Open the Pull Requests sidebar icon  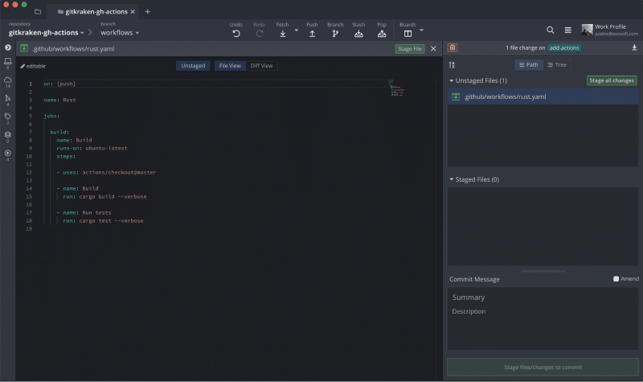click(8, 98)
